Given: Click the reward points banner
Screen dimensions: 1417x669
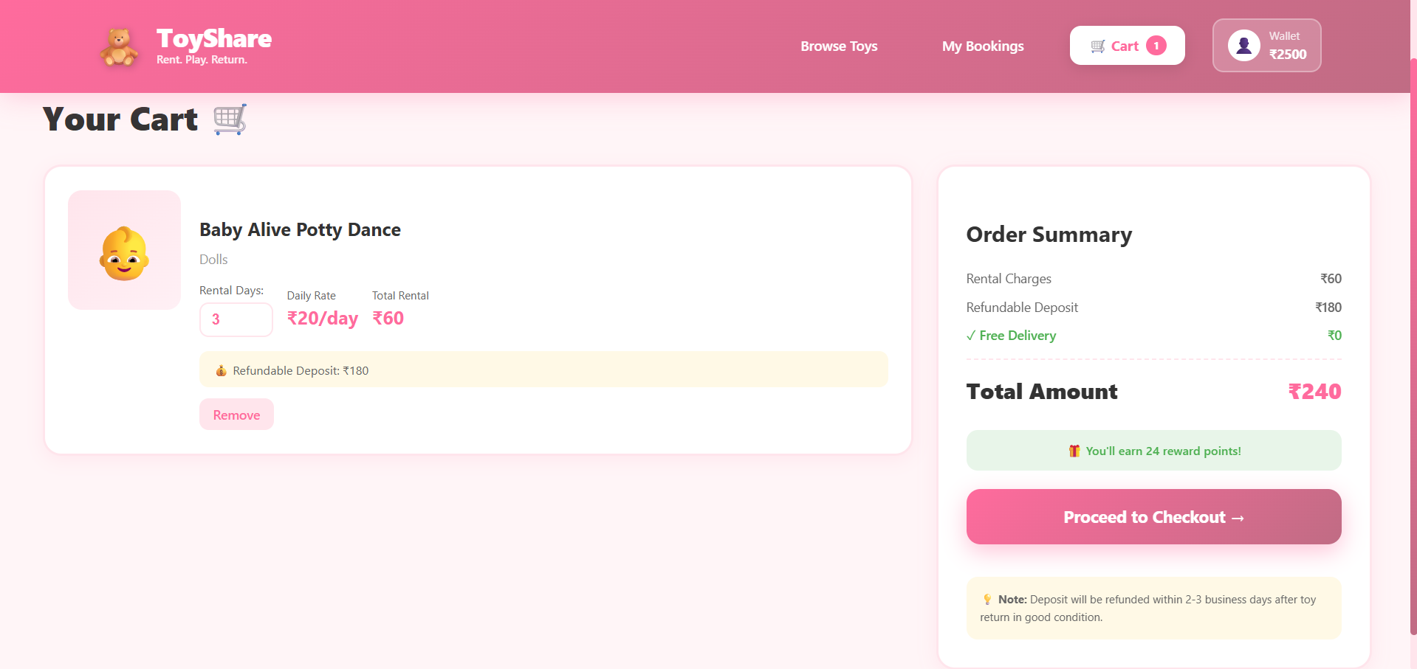Looking at the screenshot, I should [1153, 451].
